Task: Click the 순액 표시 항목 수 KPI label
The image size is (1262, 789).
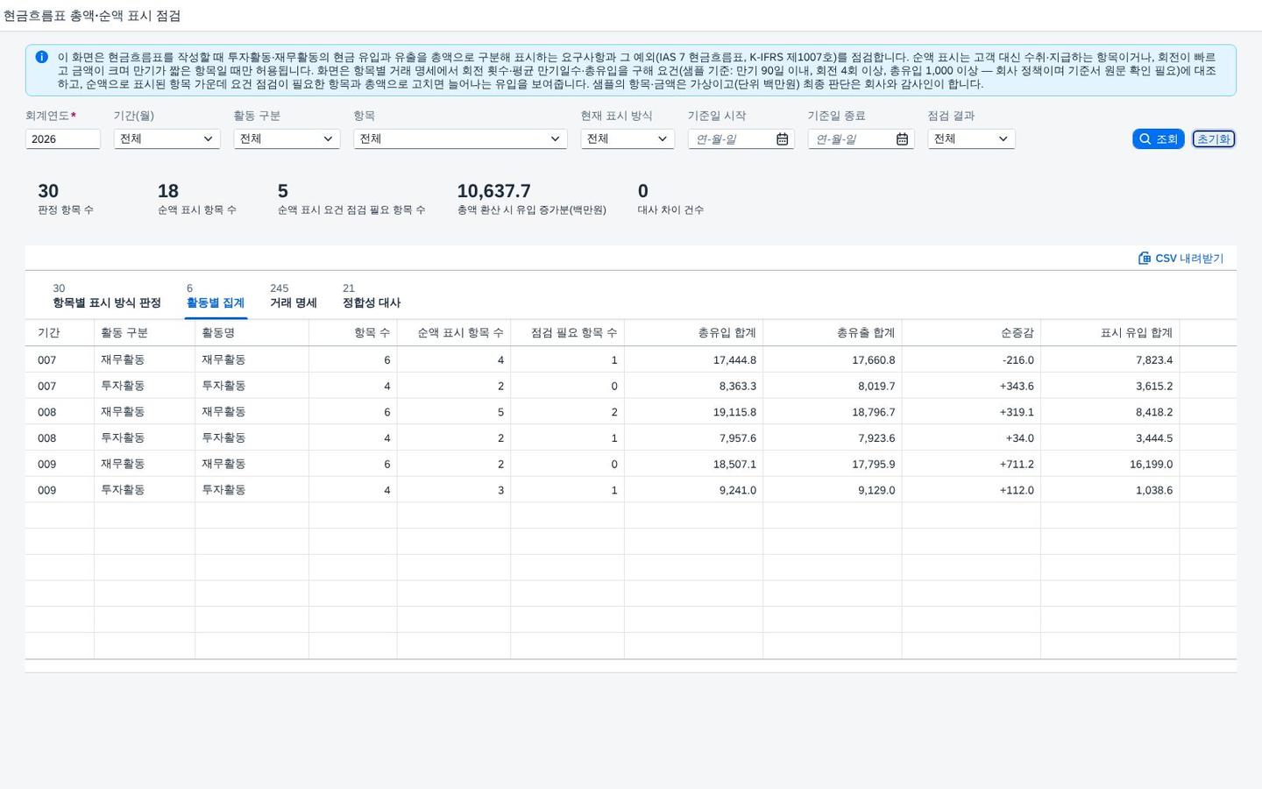Action: pos(196,210)
